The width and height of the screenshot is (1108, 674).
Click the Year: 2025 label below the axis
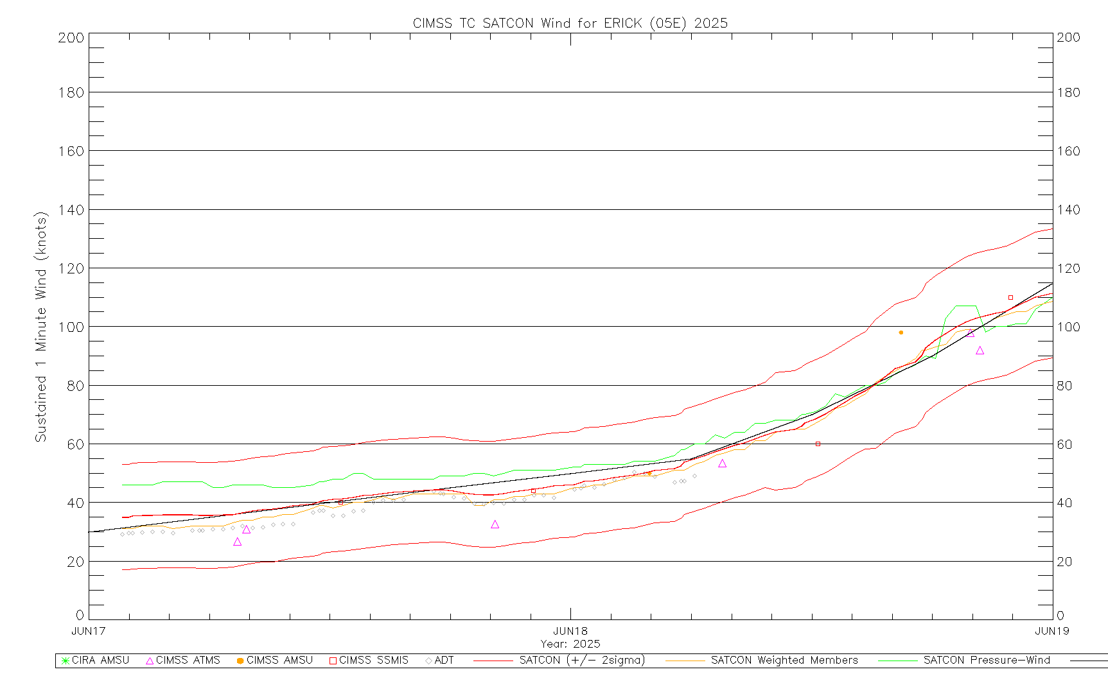pyautogui.click(x=570, y=644)
